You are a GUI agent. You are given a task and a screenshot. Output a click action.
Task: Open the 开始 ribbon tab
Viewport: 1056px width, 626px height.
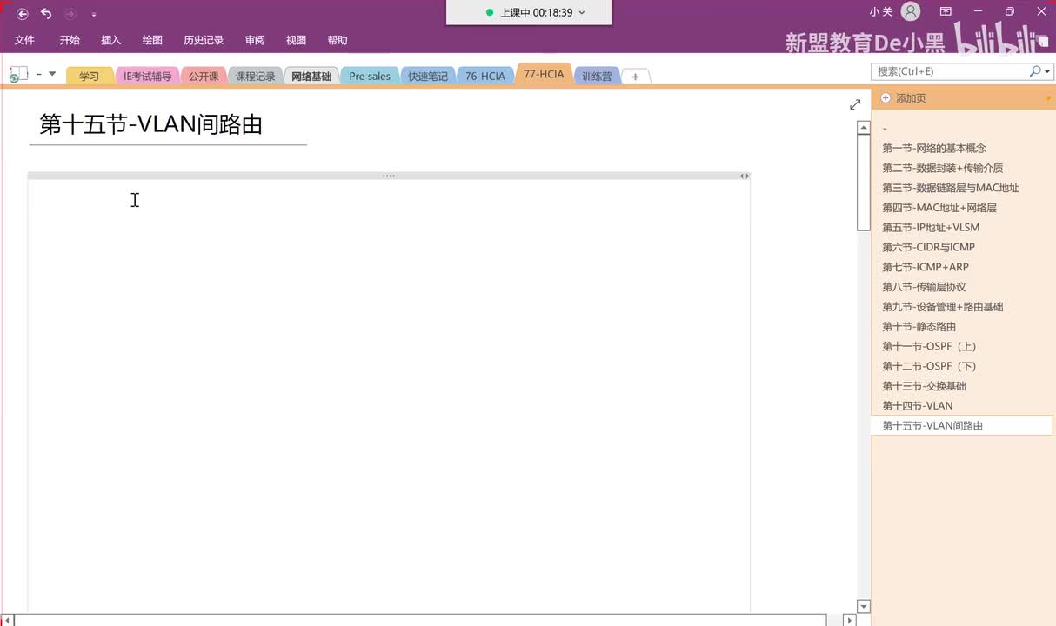[70, 40]
